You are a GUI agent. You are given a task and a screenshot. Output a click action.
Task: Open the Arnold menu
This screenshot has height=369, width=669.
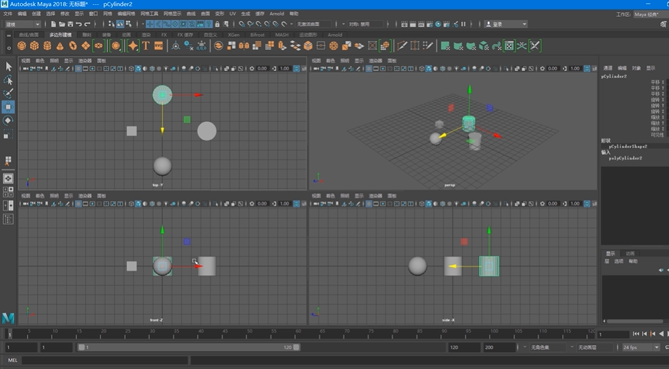(277, 13)
